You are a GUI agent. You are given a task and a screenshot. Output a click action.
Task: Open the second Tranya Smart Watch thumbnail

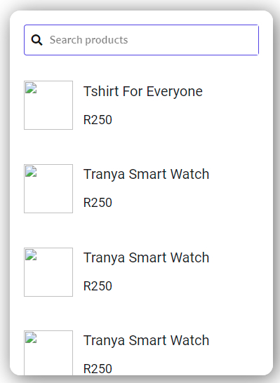coord(48,272)
